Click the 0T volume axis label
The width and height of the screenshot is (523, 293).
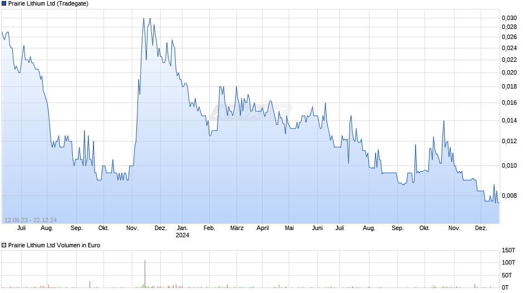click(x=505, y=287)
